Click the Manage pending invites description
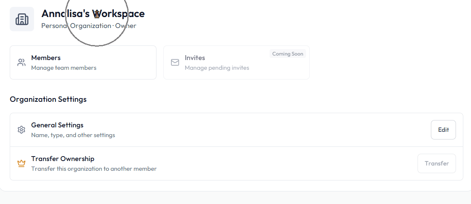Image resolution: width=471 pixels, height=204 pixels. [x=217, y=68]
